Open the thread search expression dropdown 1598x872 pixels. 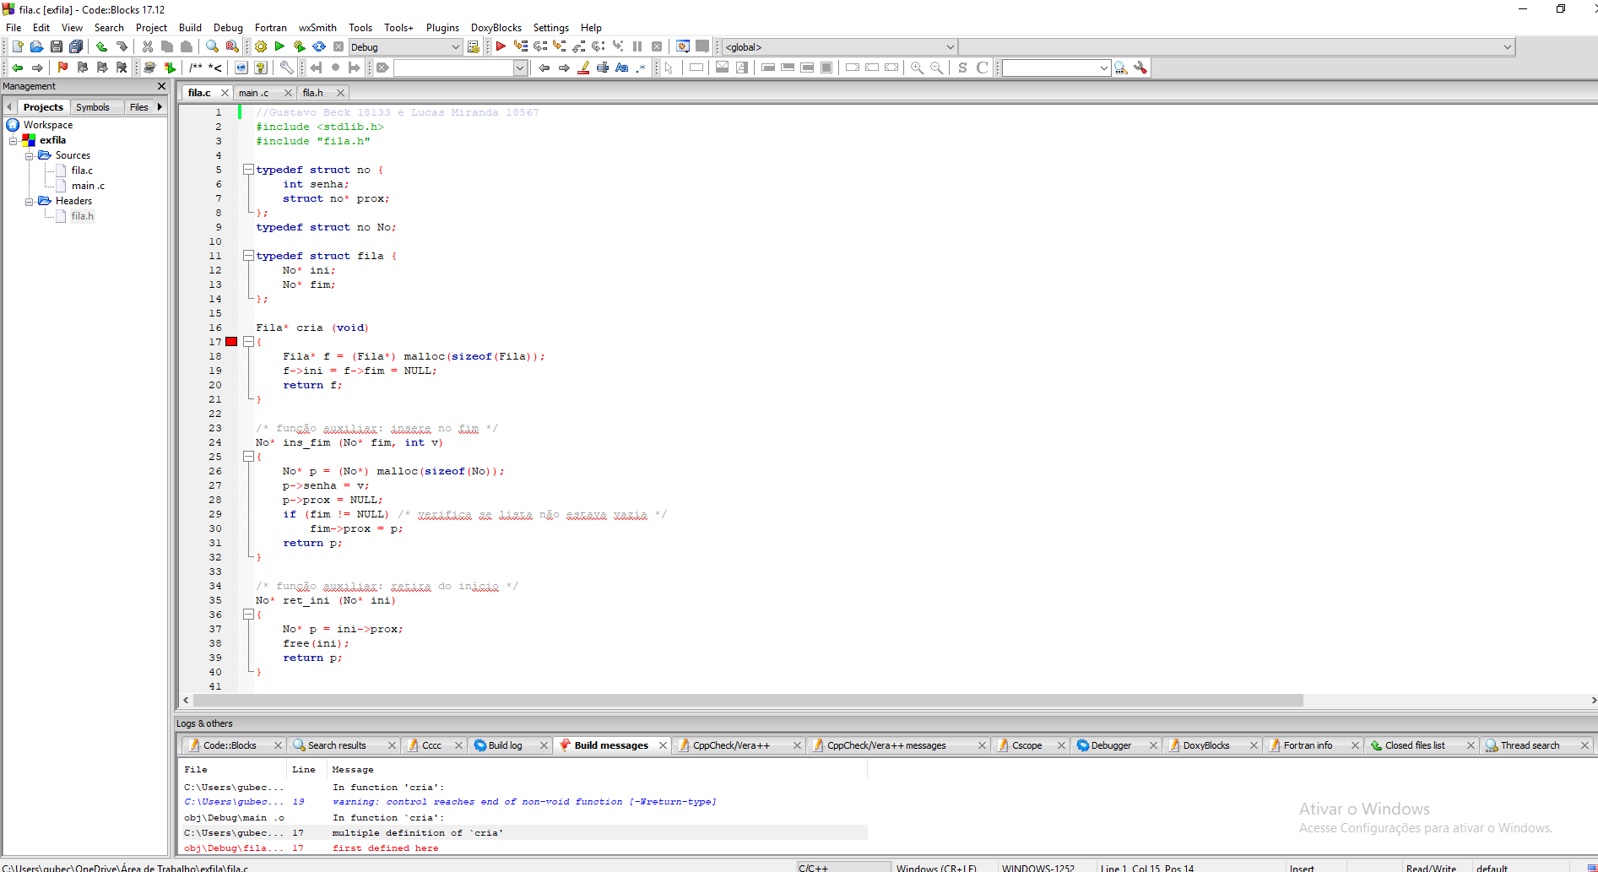[x=1103, y=68]
